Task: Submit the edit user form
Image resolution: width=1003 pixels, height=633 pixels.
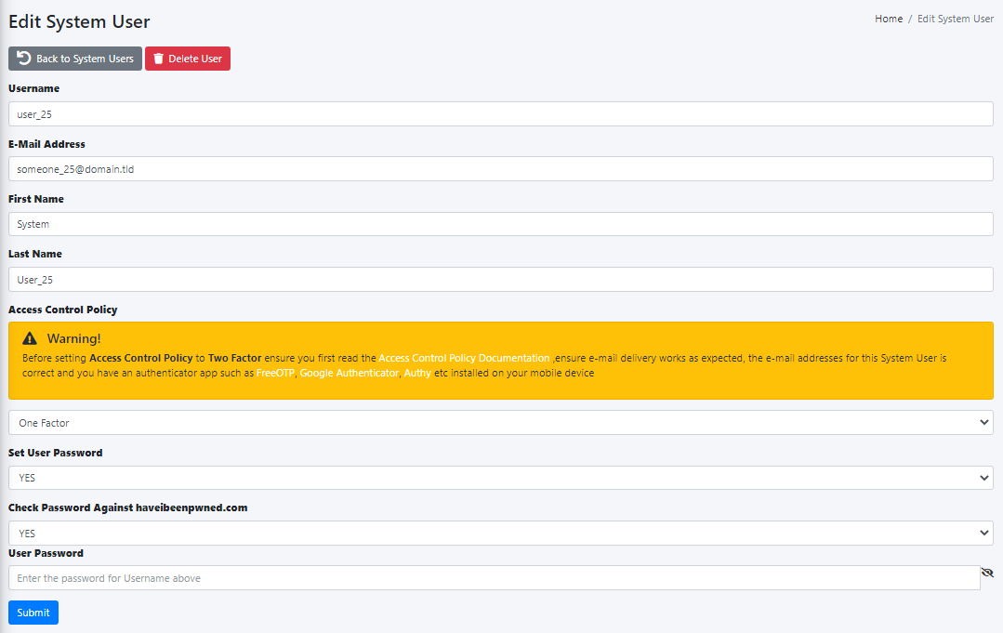Action: click(33, 613)
